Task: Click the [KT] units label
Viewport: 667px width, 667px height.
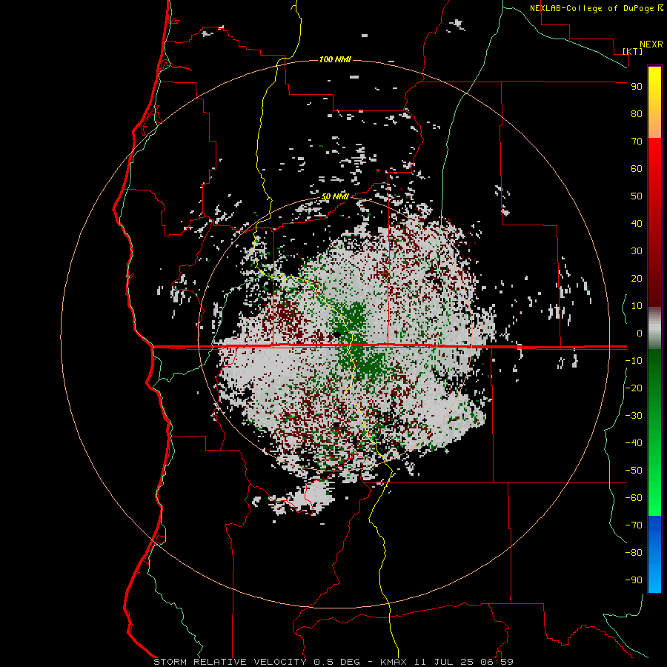Action: point(633,51)
